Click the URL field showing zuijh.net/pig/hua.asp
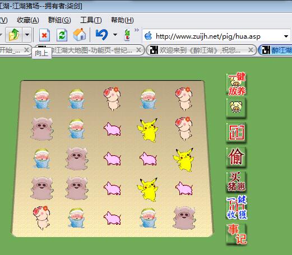 pyautogui.click(x=216, y=36)
